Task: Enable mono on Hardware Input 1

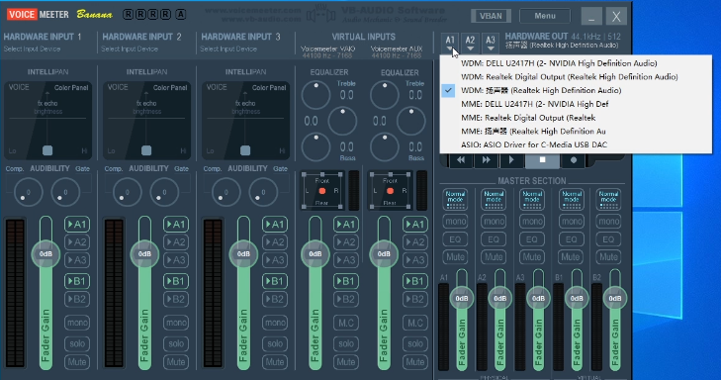Action: pos(77,323)
